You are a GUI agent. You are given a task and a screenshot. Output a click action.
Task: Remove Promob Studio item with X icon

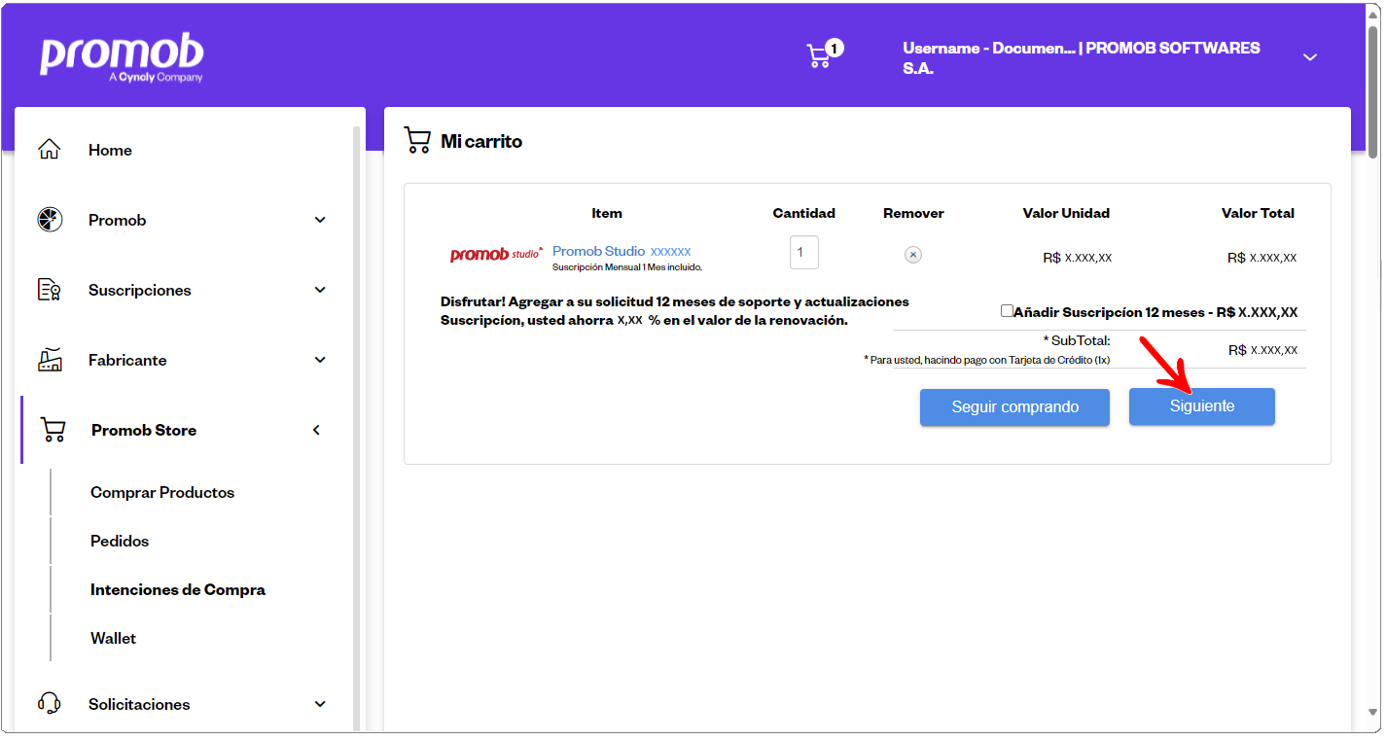[912, 255]
